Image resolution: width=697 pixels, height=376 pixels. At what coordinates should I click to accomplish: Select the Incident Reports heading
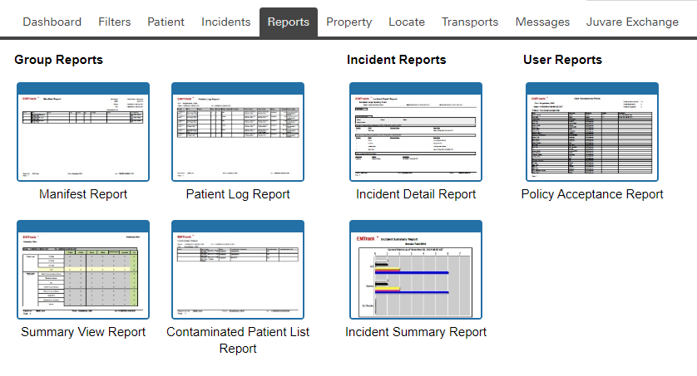pos(397,60)
